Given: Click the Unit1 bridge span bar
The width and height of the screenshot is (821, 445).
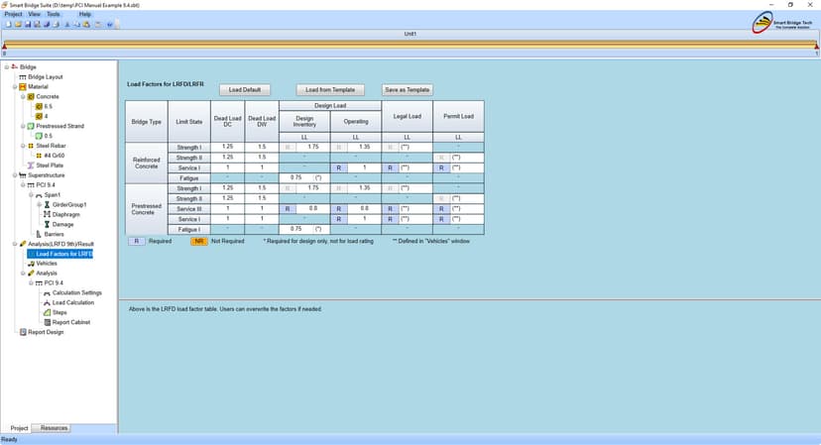Looking at the screenshot, I should pyautogui.click(x=410, y=45).
